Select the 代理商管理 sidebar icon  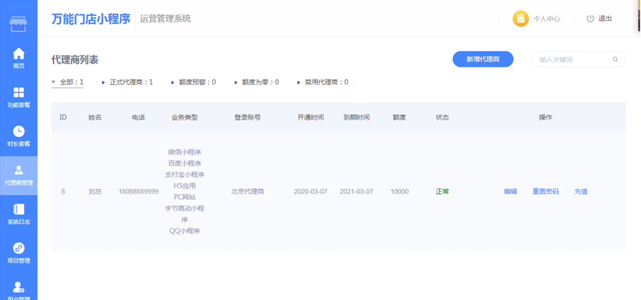18,170
